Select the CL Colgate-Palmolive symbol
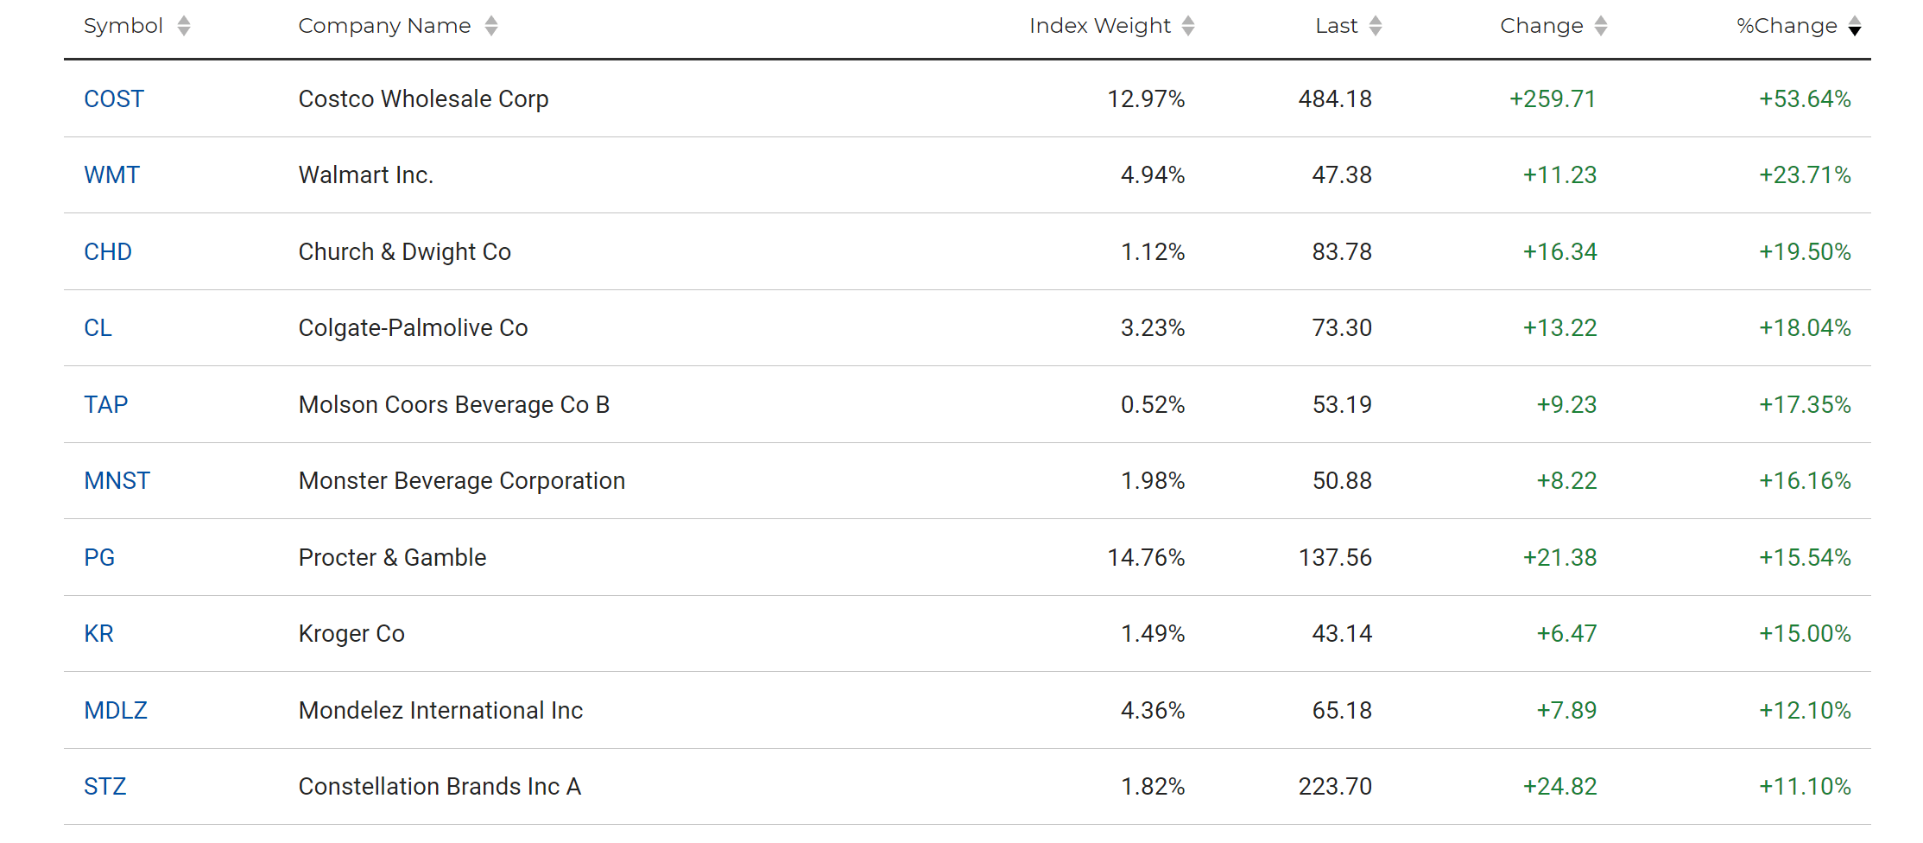 point(98,327)
